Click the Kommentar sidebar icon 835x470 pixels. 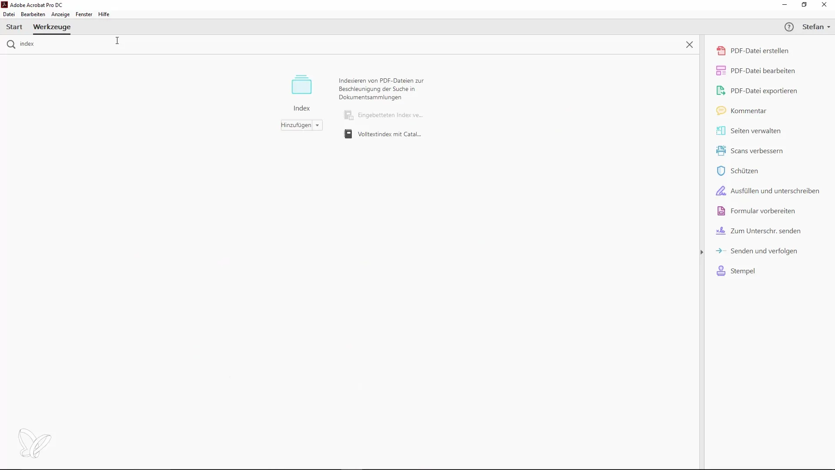pos(721,111)
